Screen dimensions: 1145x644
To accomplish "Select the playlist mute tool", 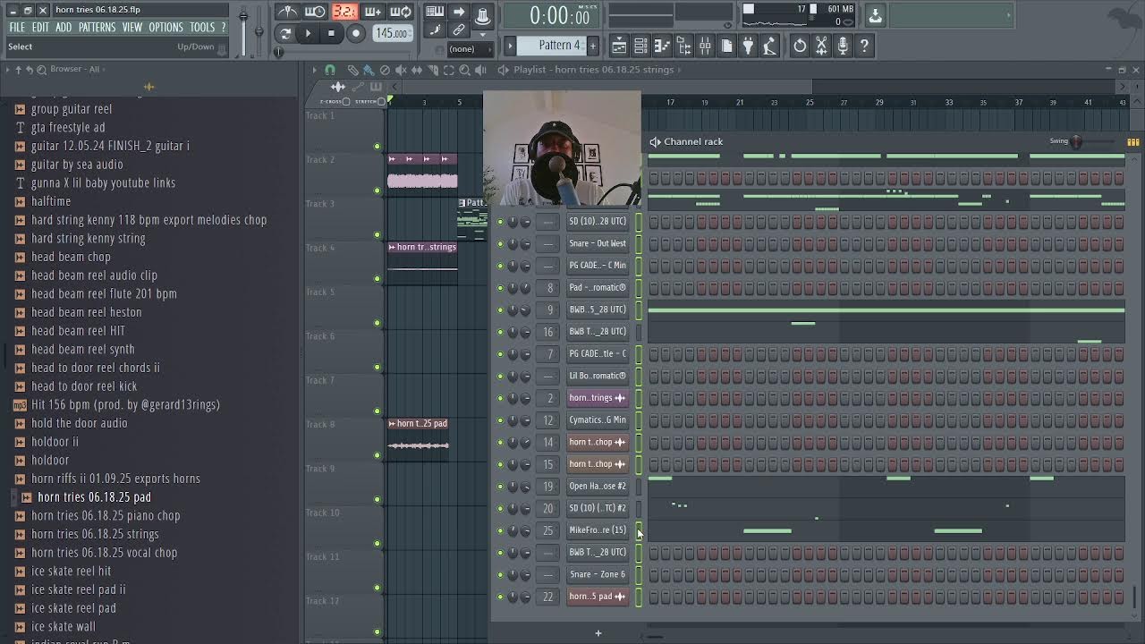I will click(401, 70).
